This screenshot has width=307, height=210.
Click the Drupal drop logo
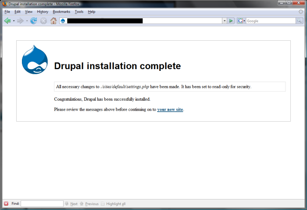(35, 59)
